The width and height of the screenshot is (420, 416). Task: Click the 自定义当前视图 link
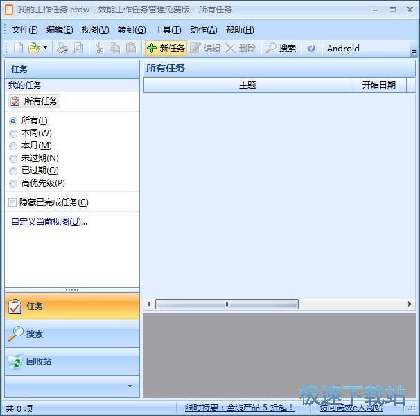point(49,222)
